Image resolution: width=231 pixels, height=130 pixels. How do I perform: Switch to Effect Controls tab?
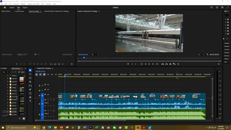(x=6, y=11)
